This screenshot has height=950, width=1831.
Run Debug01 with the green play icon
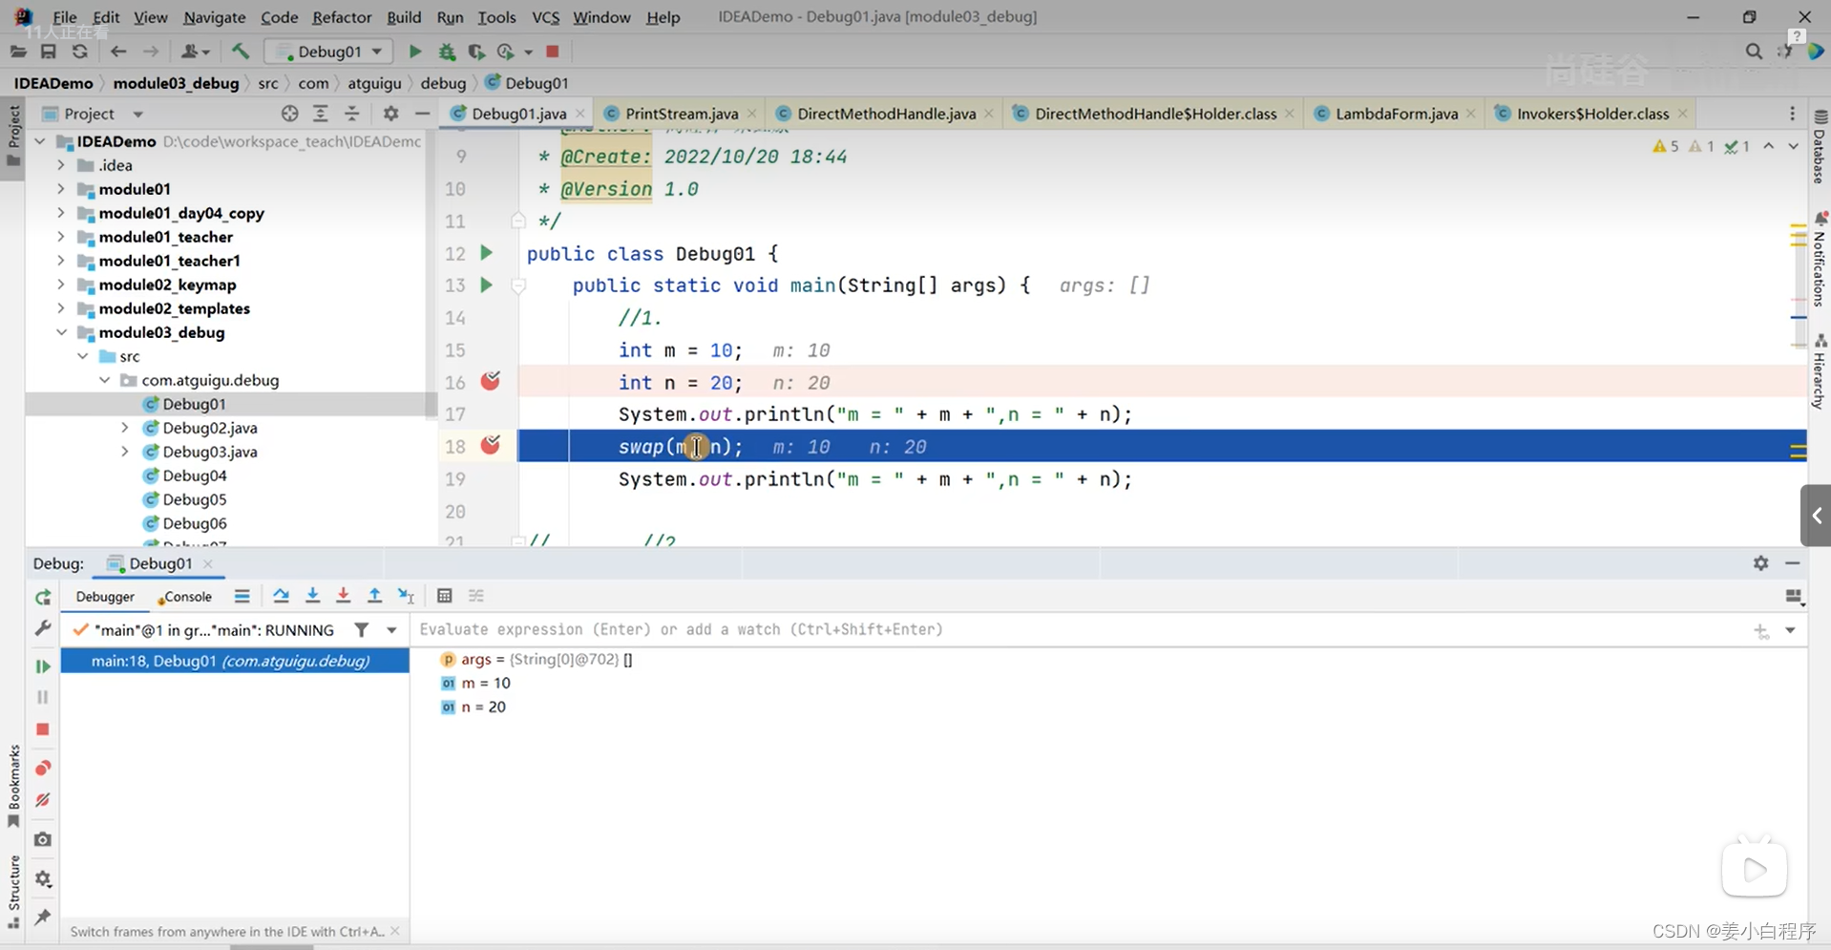coord(415,52)
